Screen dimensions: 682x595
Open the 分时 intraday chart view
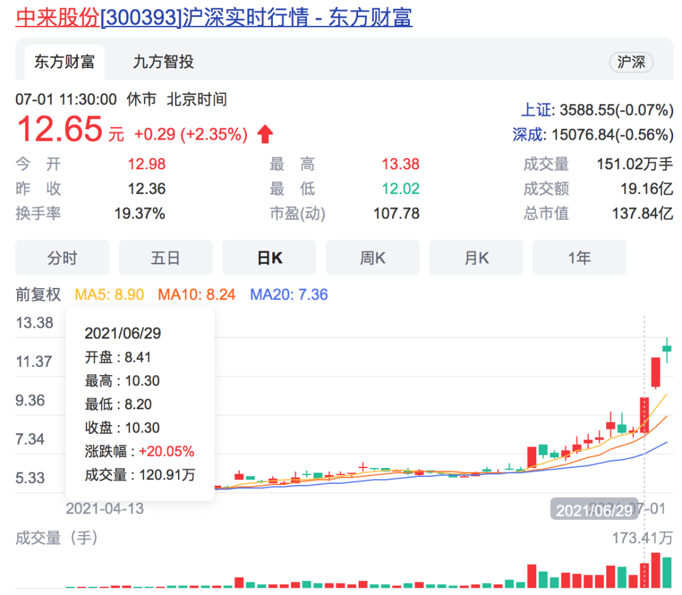tap(61, 257)
